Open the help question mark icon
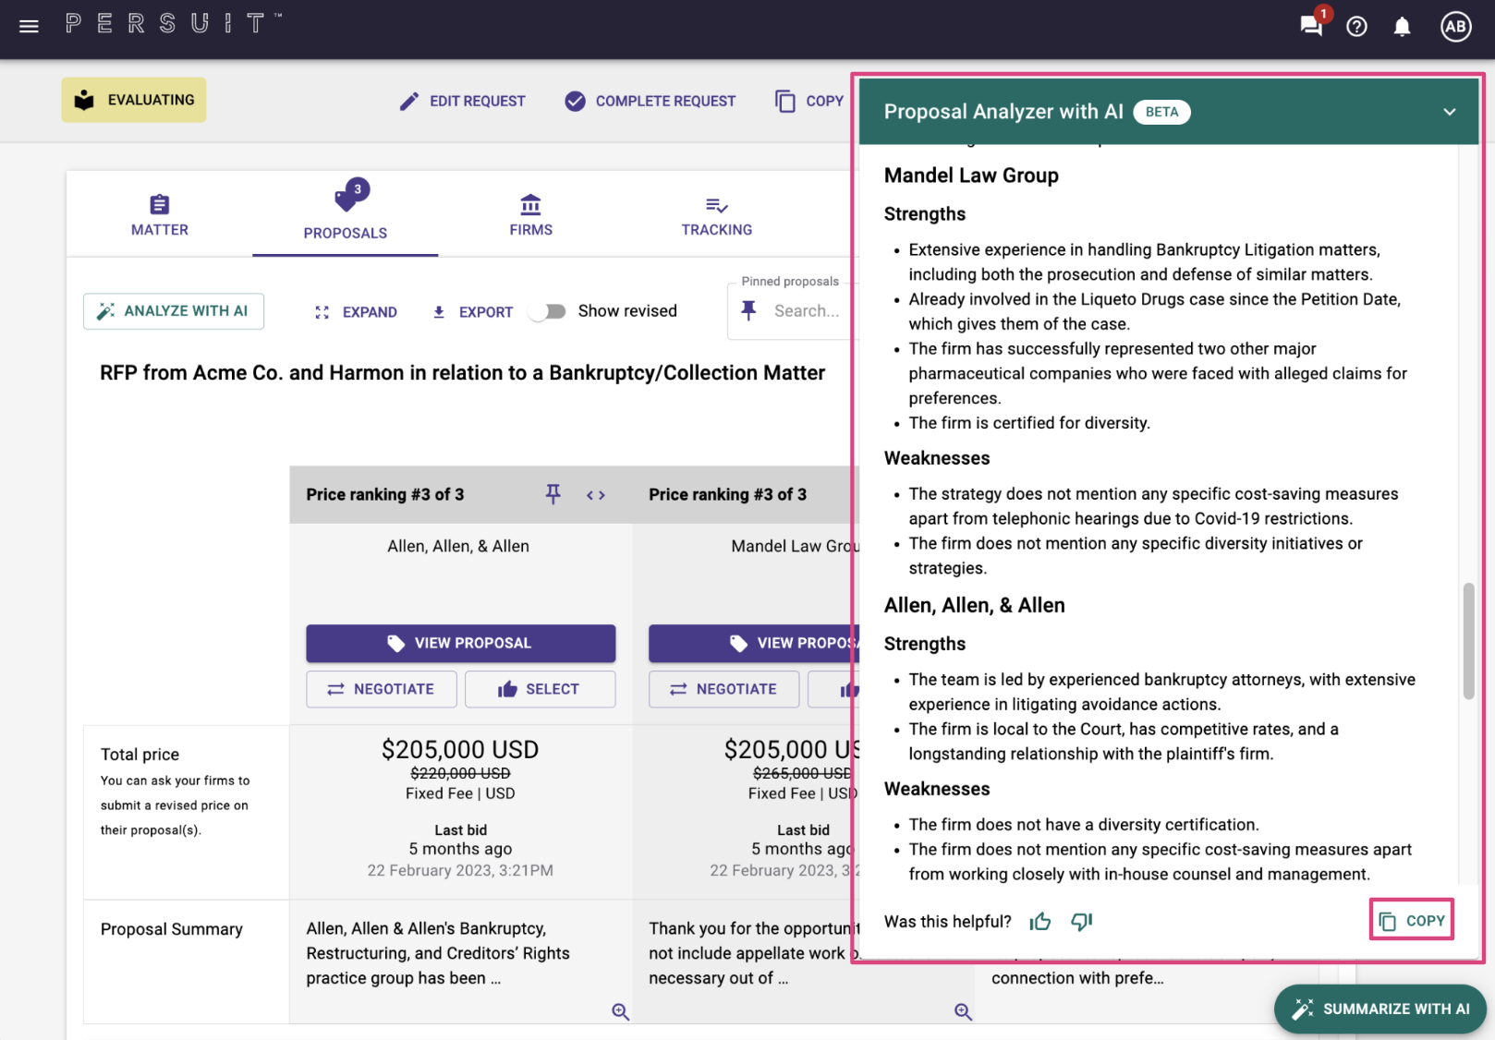The width and height of the screenshot is (1495, 1040). click(x=1356, y=26)
